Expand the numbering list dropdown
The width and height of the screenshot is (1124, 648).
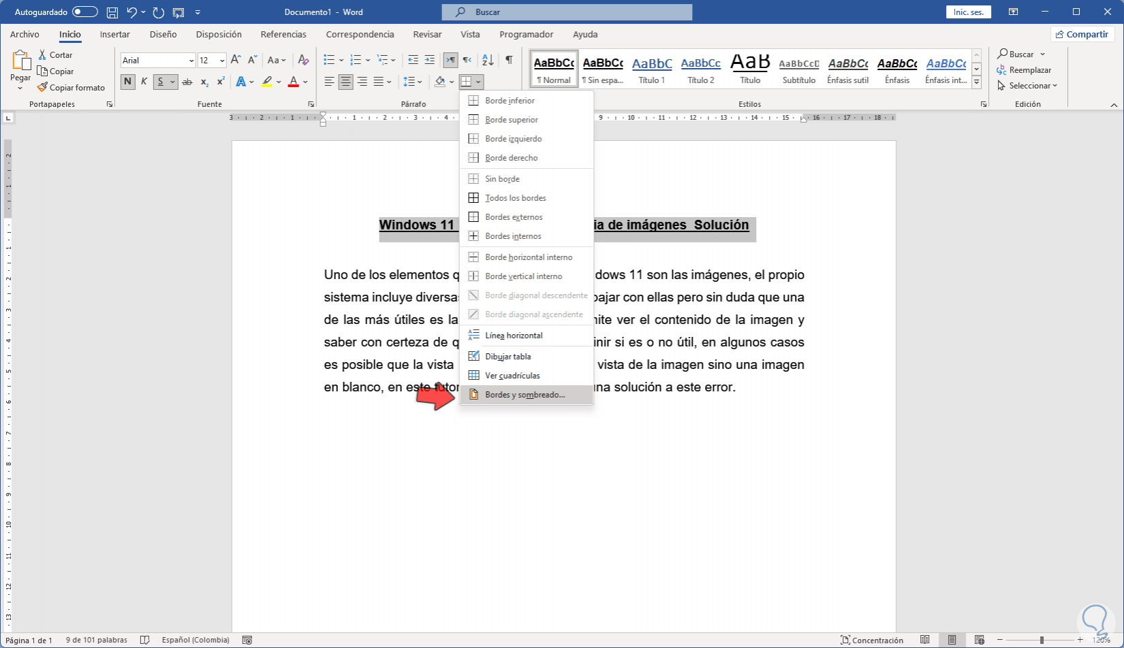[x=367, y=61]
